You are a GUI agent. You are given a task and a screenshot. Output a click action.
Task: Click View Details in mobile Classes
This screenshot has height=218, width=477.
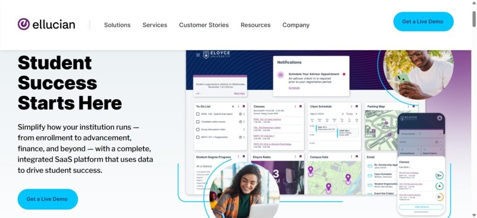(421, 207)
